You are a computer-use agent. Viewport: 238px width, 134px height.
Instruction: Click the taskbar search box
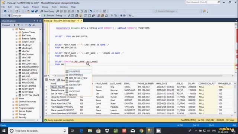[38, 131]
